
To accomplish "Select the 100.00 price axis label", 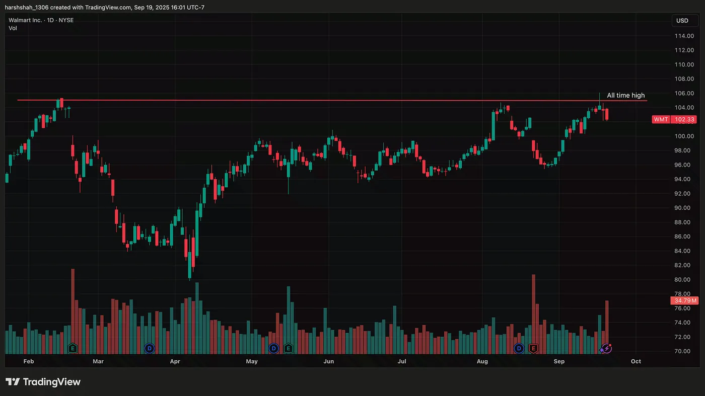I will pos(684,136).
